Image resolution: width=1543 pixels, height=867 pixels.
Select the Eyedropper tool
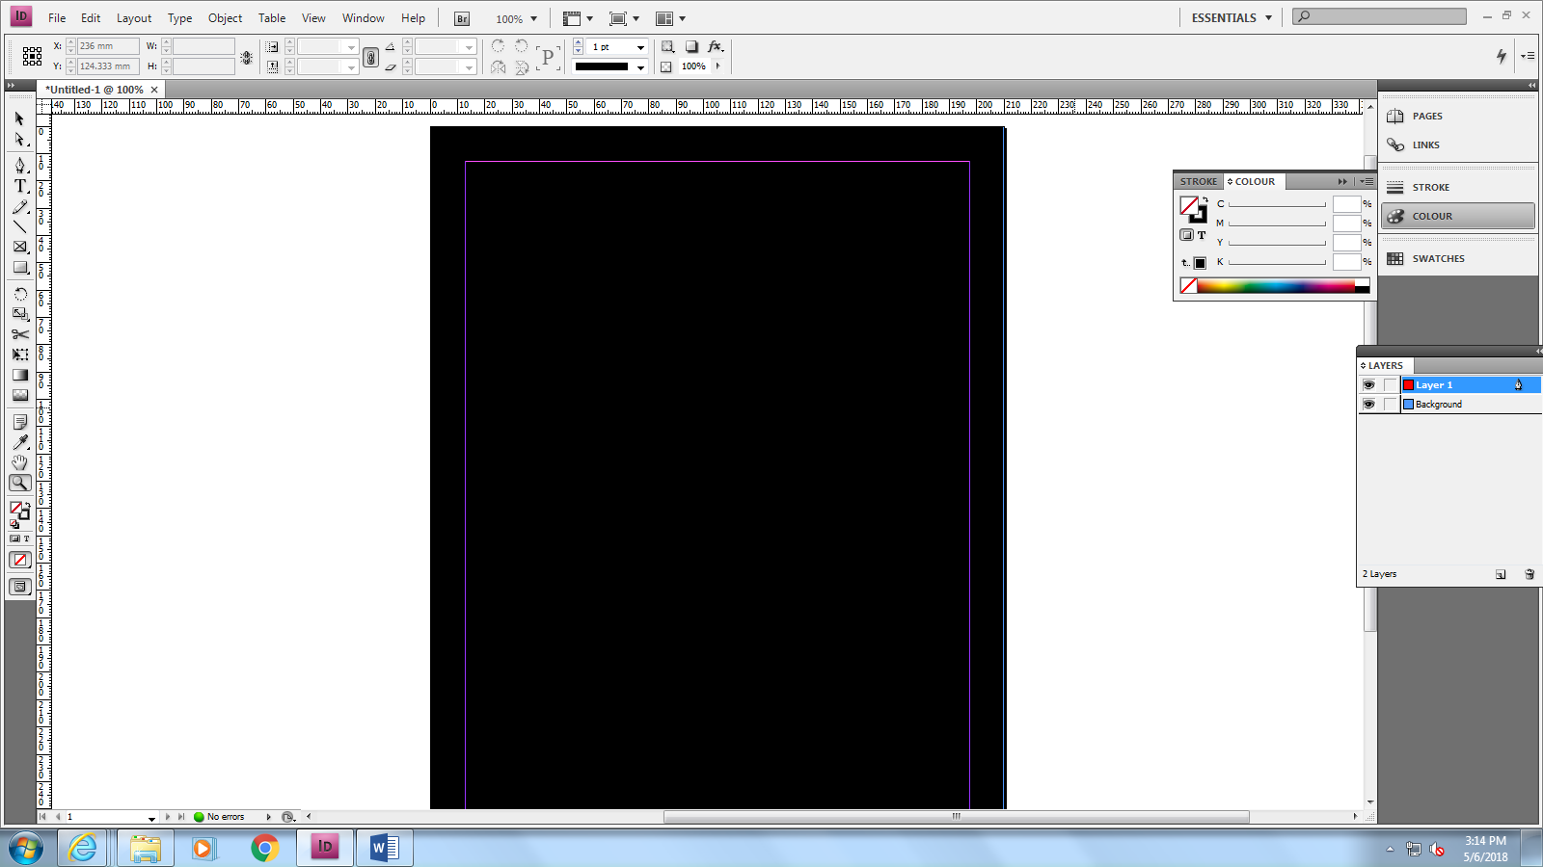(19, 441)
